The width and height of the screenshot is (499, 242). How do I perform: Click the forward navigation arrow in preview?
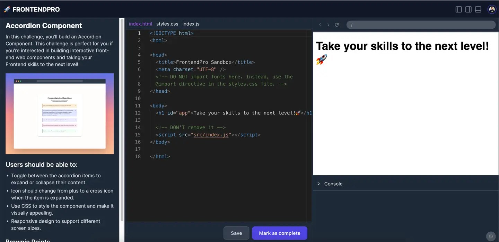tap(328, 25)
